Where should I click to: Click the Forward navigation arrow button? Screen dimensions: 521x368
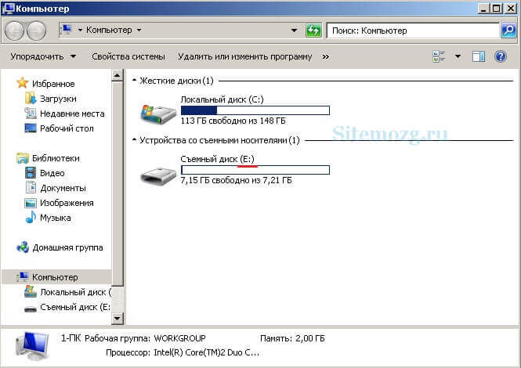[37, 31]
